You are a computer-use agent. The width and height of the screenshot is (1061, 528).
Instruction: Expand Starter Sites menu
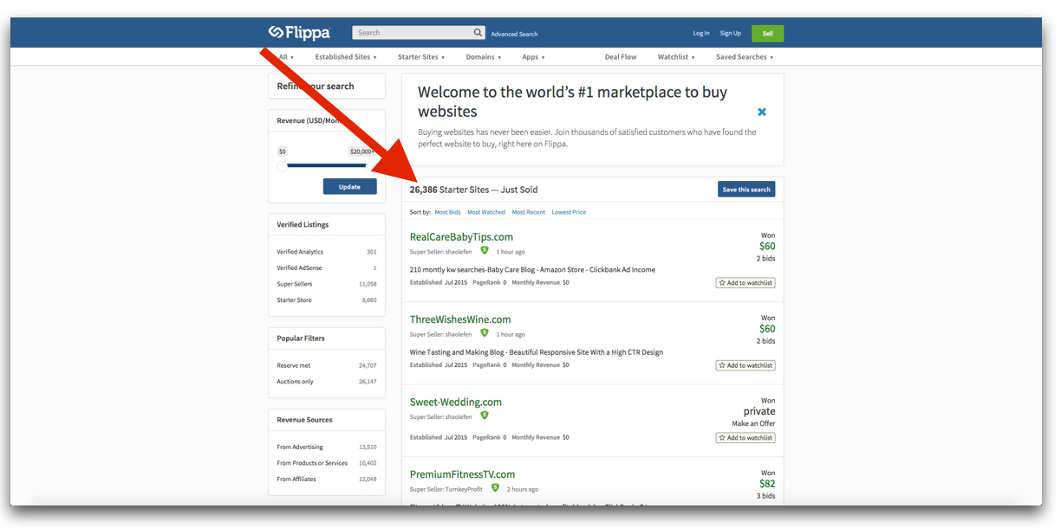coord(421,57)
